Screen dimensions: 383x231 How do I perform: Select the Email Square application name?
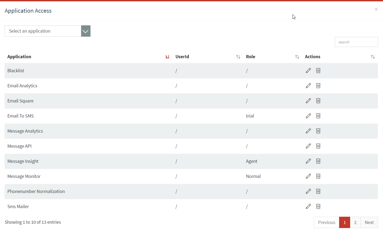point(20,101)
